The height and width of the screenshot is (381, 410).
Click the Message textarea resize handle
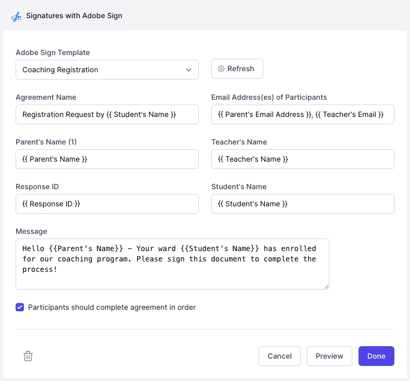(326, 287)
